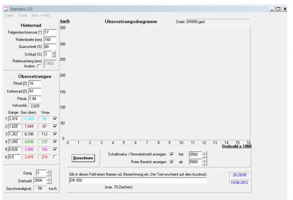Click the Reifenbreite (mm) input field

tap(49, 39)
